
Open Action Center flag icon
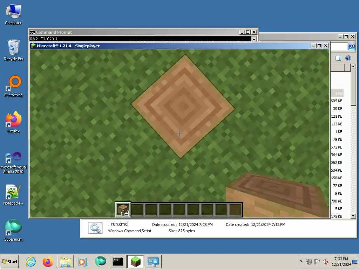(317, 261)
